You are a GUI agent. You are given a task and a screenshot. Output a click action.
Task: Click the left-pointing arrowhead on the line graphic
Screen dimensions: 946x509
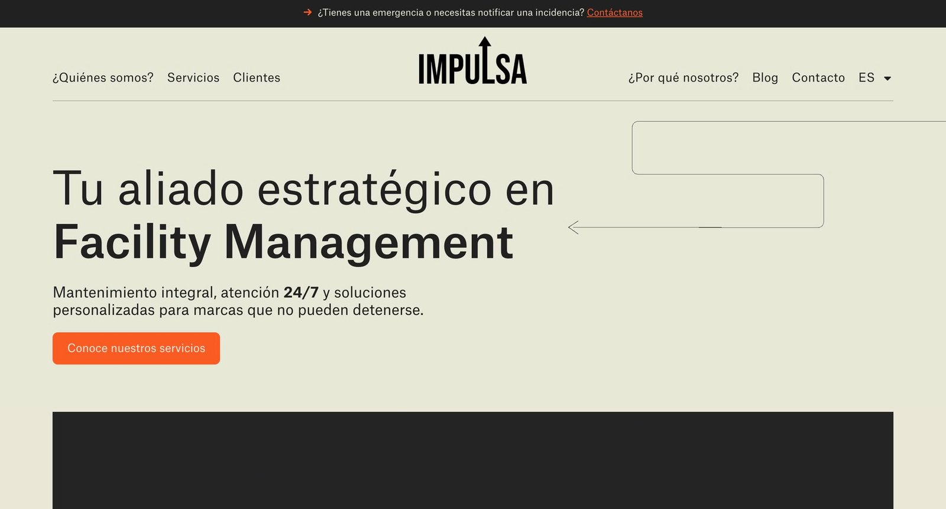pyautogui.click(x=573, y=227)
